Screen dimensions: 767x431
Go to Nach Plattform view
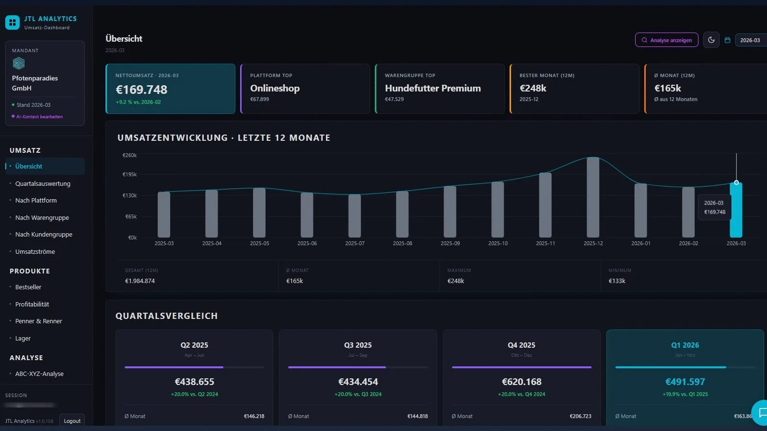36,201
